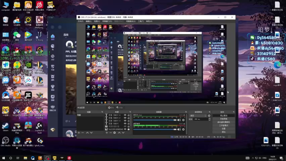Screen dimensions: 286x161
Task: Adjust transition duration 300 ms stepper
Action: (x=209, y=119)
